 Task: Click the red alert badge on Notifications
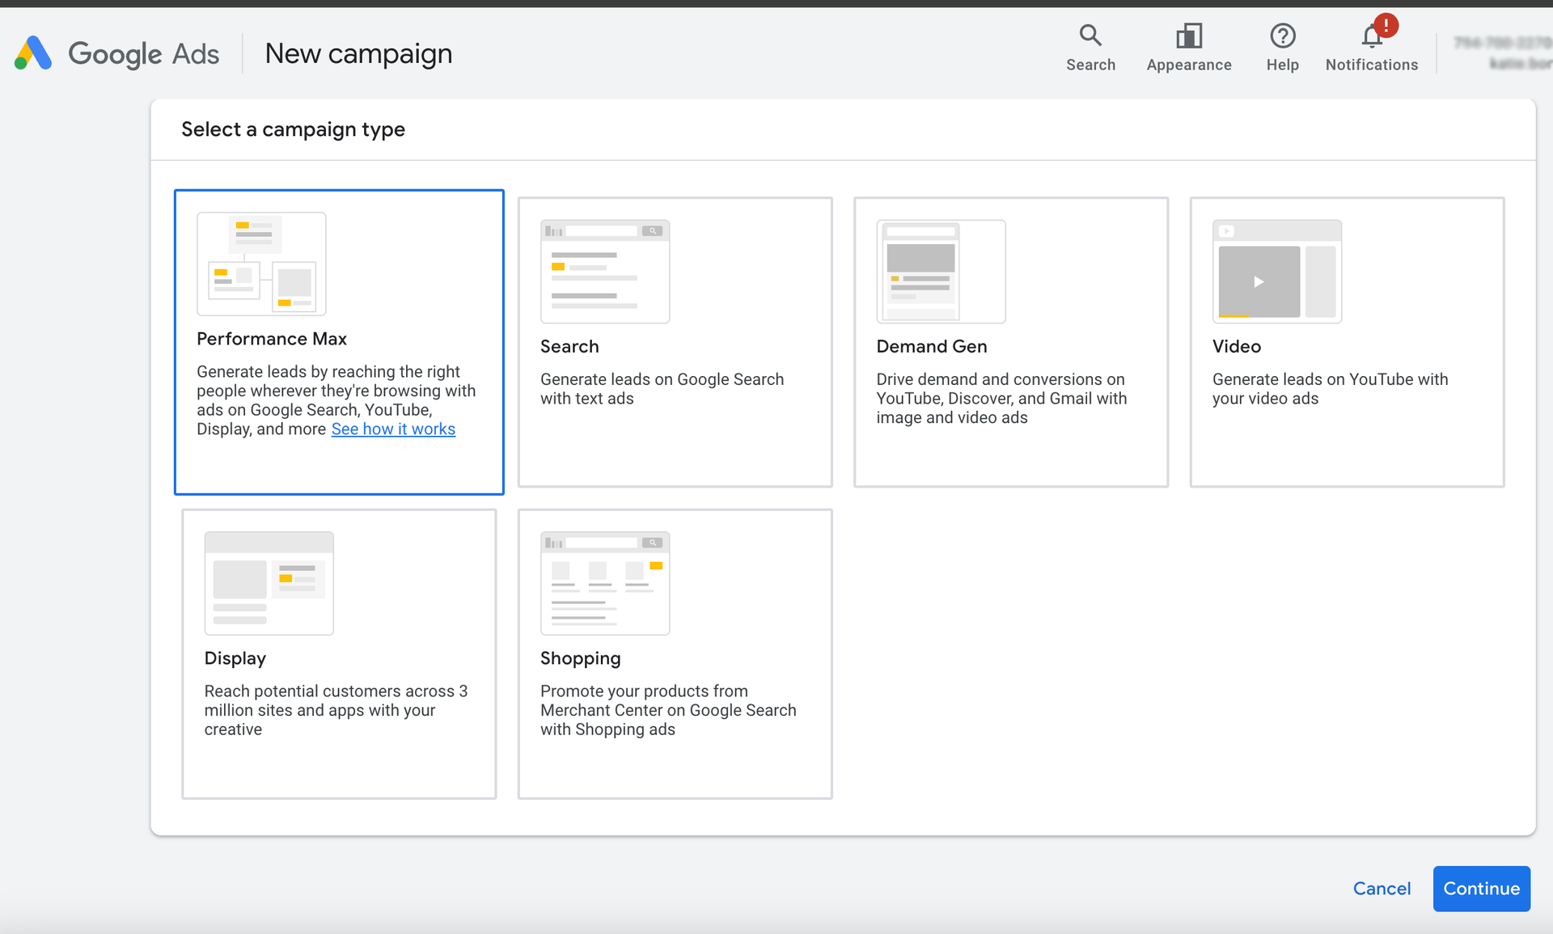click(1386, 26)
